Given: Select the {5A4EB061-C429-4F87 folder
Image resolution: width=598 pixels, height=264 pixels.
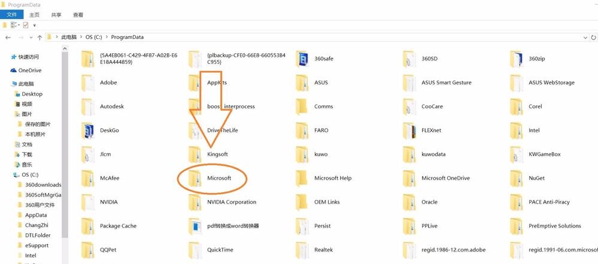Looking at the screenshot, I should point(130,59).
